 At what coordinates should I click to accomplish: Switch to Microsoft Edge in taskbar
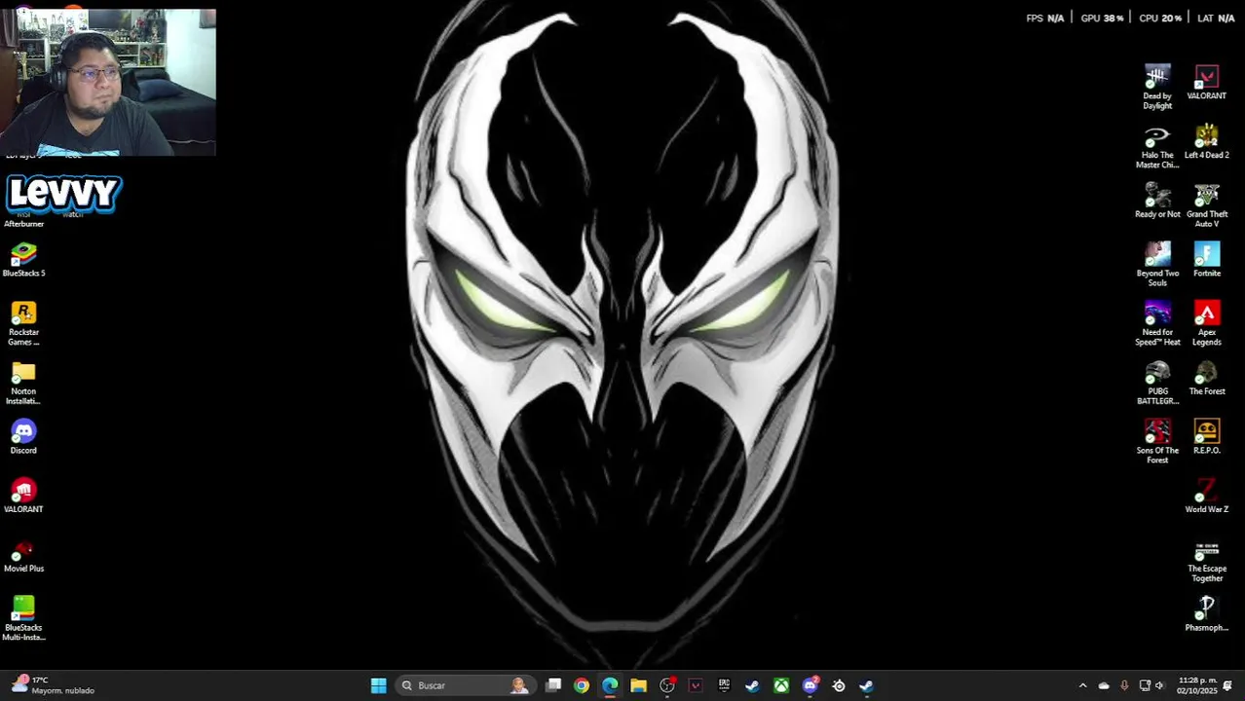pyautogui.click(x=610, y=685)
